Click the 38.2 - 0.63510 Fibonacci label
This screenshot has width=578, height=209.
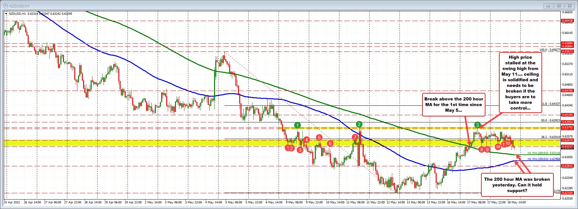click(x=551, y=137)
